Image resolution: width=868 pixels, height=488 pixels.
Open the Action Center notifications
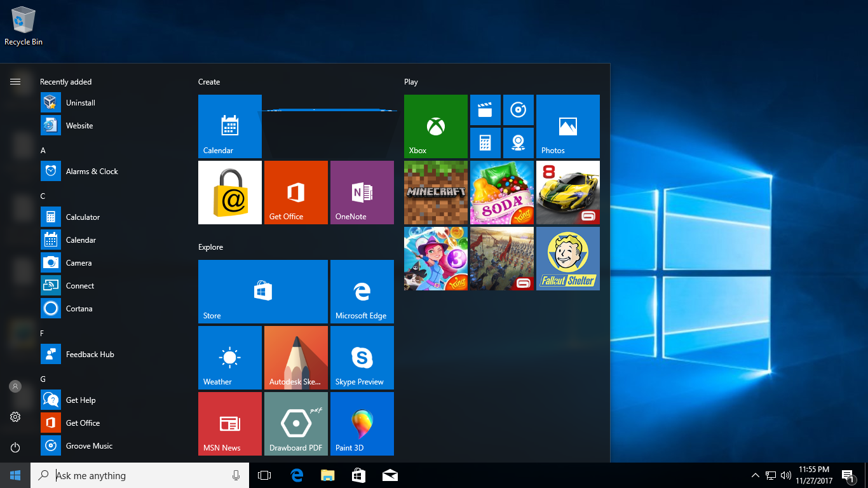tap(848, 475)
